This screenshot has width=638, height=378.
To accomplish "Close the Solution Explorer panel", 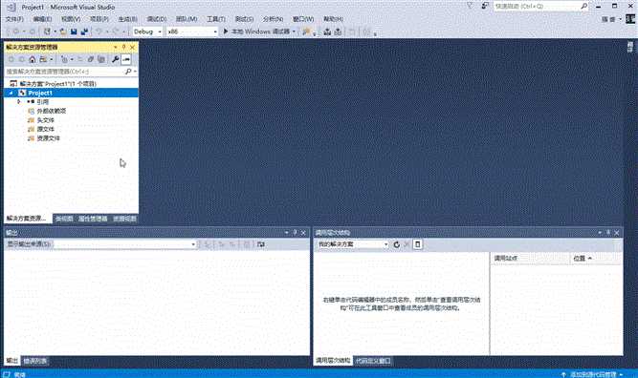I will (x=132, y=48).
